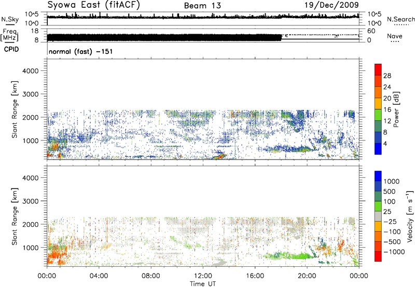The height and width of the screenshot is (287, 415).
Task: Click the "Nave" legend label
Action: 395,36
